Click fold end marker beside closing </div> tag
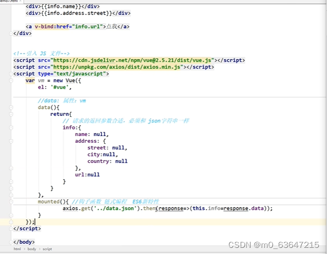Viewport: 327px width, 254px height. pos(11,33)
